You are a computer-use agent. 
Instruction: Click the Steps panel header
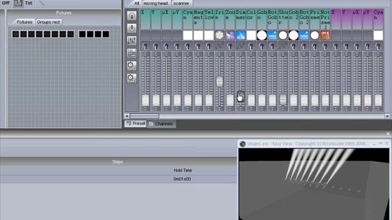coord(118,162)
